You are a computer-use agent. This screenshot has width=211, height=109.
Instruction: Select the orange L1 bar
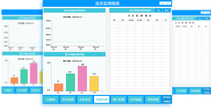[59, 88]
